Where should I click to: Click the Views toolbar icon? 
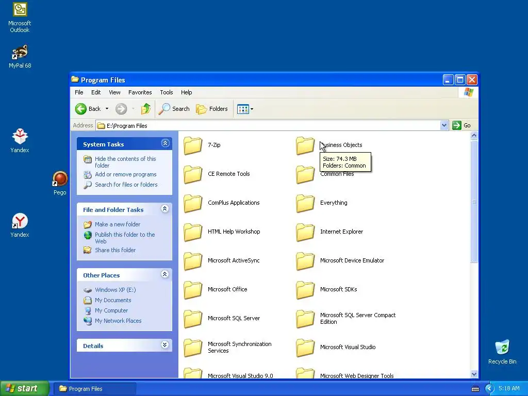(x=243, y=109)
